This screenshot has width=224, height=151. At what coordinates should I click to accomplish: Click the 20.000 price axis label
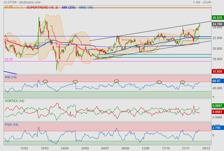point(217,49)
